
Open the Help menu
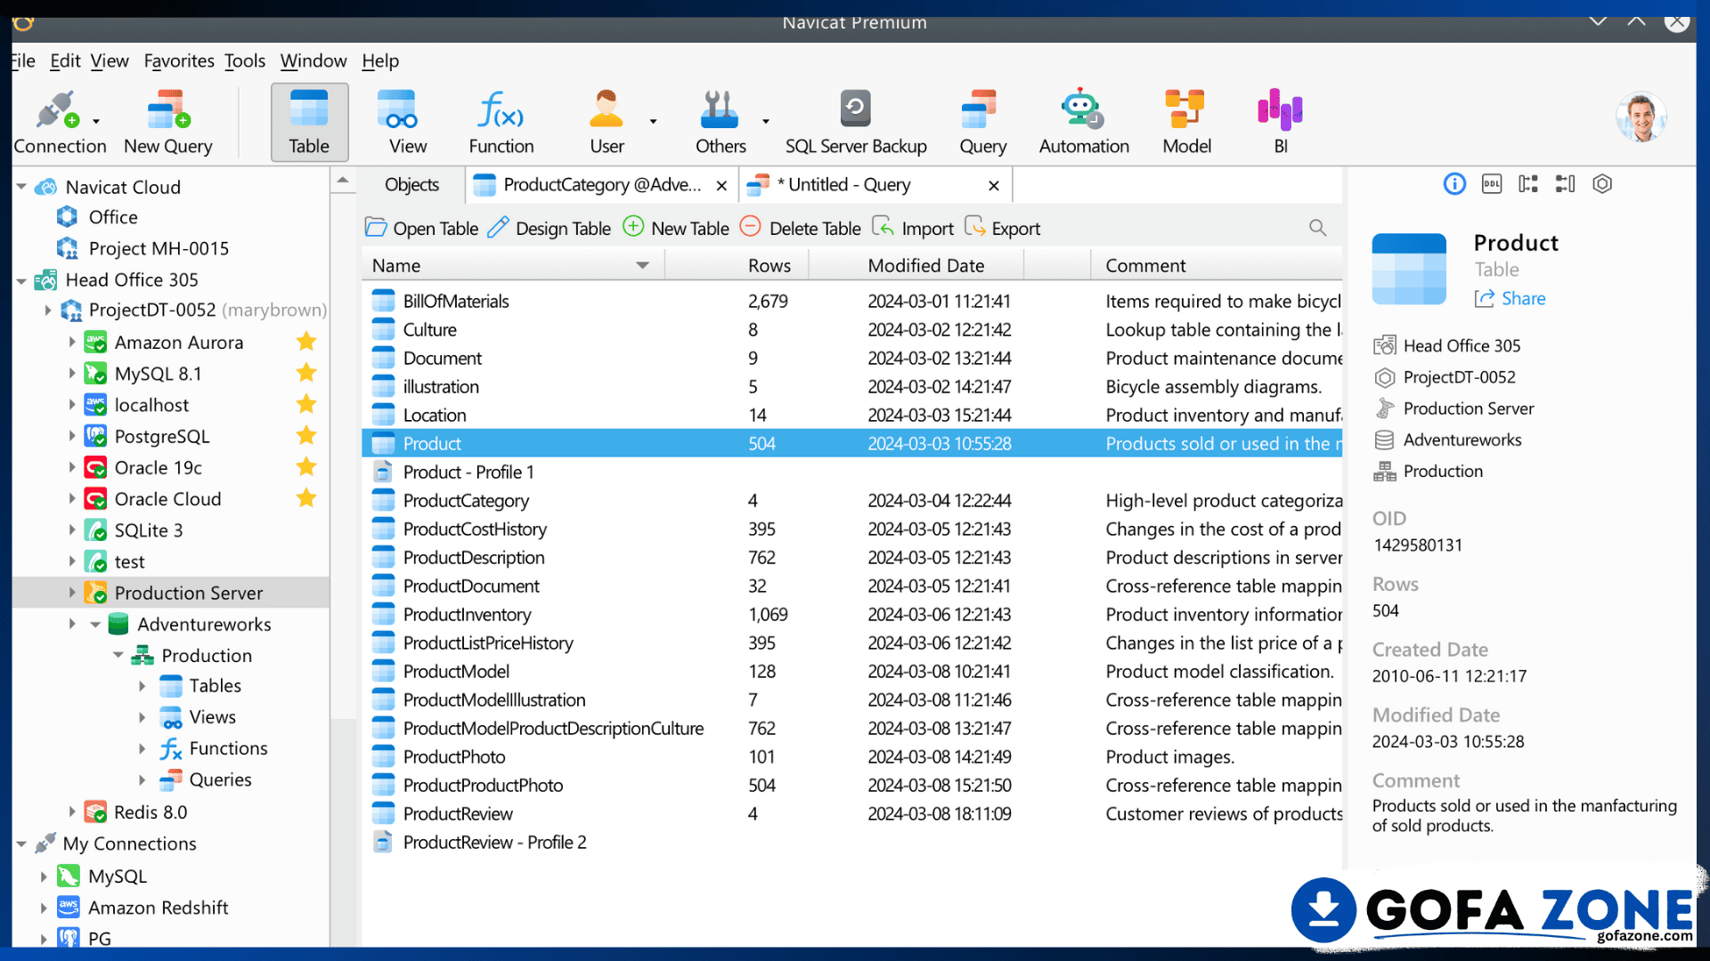click(x=380, y=61)
